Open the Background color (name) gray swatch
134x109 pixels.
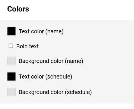point(11,61)
